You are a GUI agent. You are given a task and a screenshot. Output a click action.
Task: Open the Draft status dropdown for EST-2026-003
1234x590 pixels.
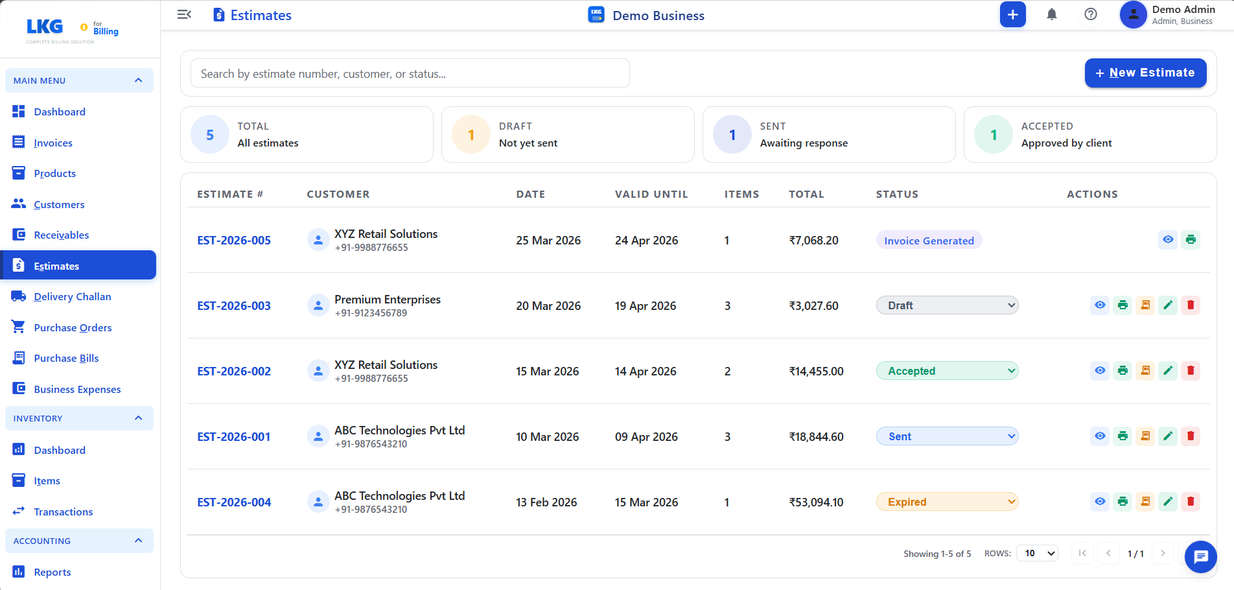tap(947, 305)
